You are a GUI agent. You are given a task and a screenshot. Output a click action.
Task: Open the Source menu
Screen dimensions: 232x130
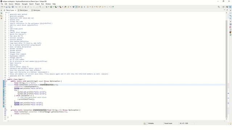coord(11,4)
